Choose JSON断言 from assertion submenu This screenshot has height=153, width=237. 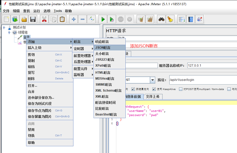[x=109, y=48]
